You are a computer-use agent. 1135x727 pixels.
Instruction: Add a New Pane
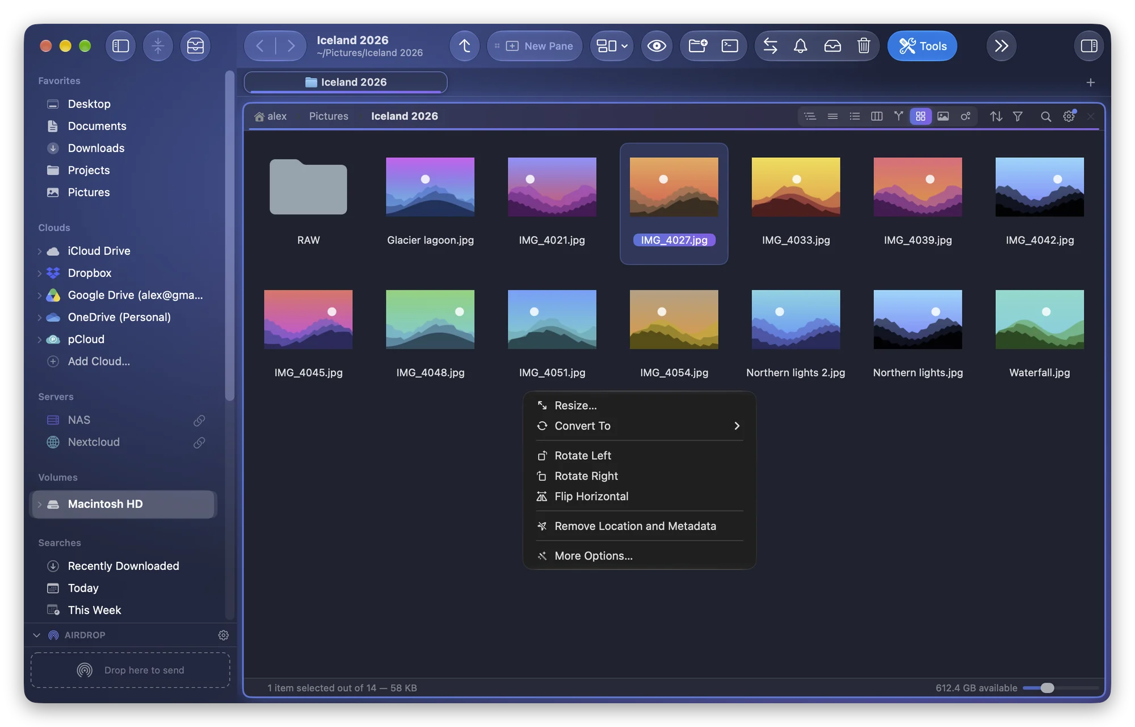pyautogui.click(x=535, y=46)
